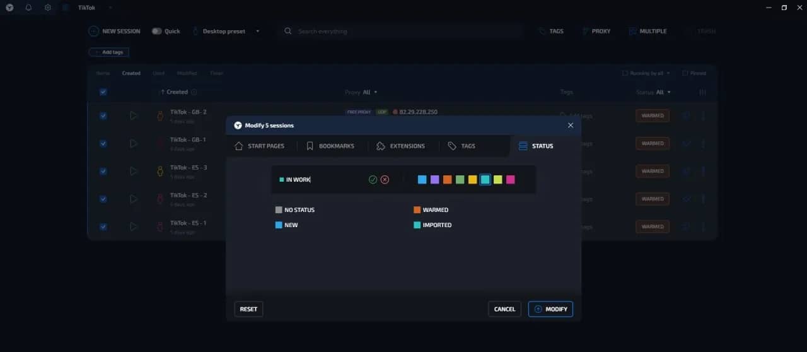Start the TikTok - GB- 2 session (play icon)
807x352 pixels.
click(x=134, y=116)
